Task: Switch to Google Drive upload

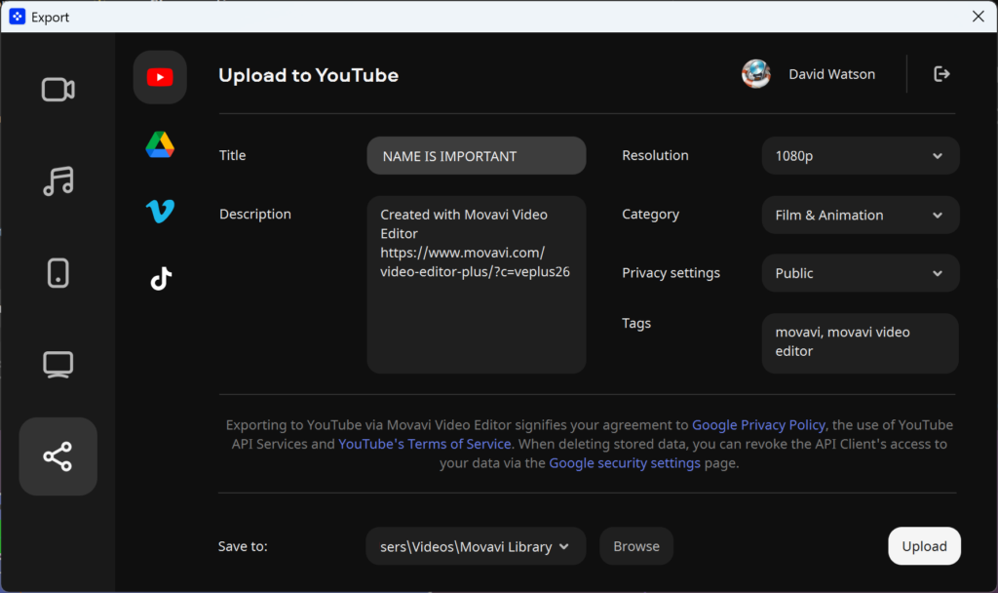Action: point(159,144)
